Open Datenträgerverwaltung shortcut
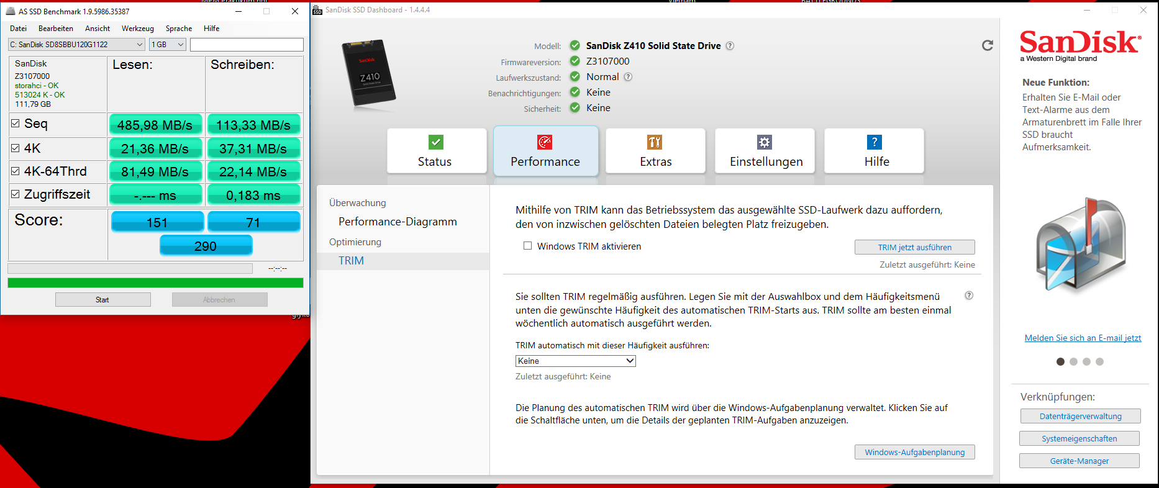Image resolution: width=1159 pixels, height=488 pixels. [1081, 416]
